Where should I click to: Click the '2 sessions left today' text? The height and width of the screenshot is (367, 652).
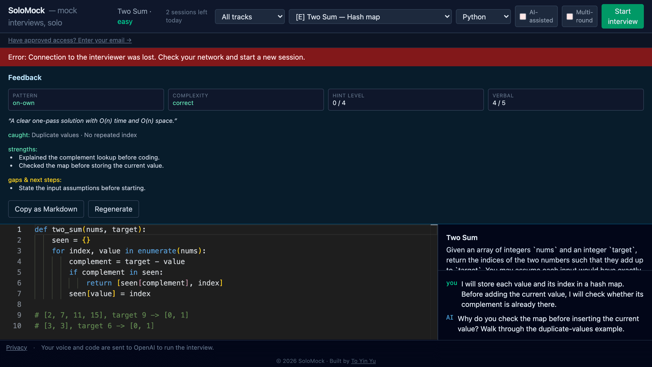click(187, 16)
